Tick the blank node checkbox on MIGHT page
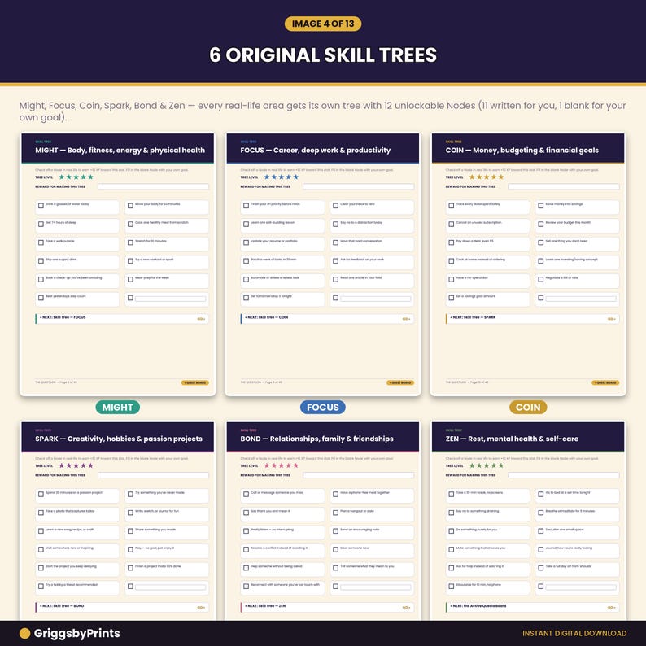This screenshot has width=646, height=646. click(130, 298)
